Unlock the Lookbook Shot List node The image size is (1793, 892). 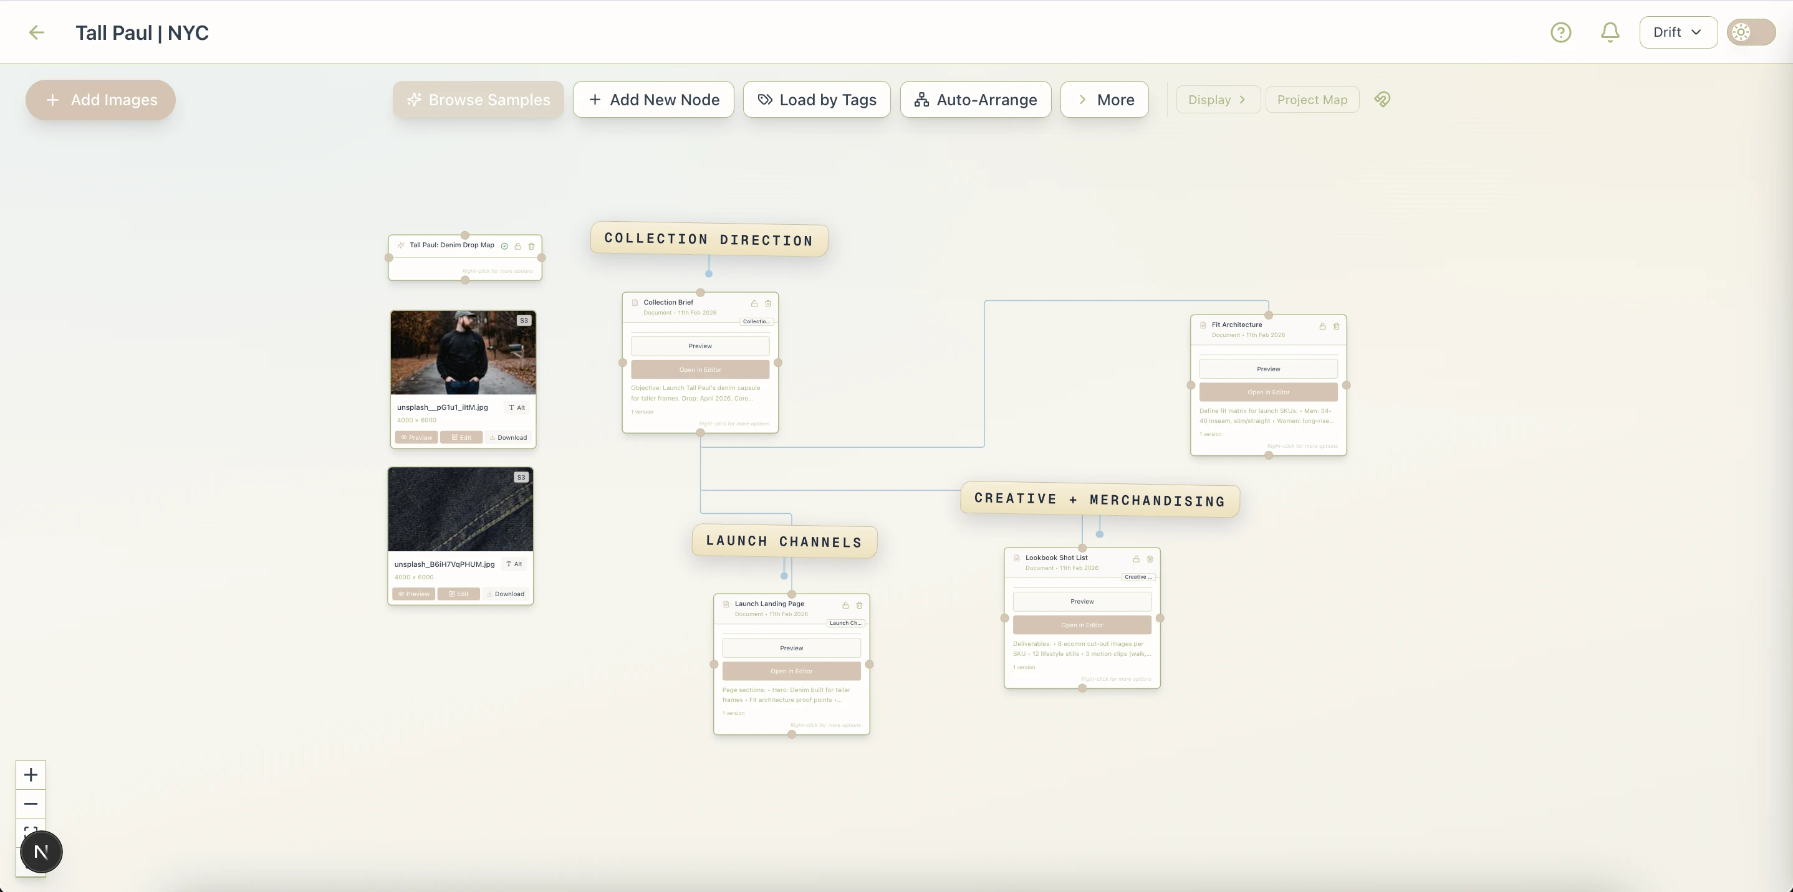click(x=1136, y=559)
